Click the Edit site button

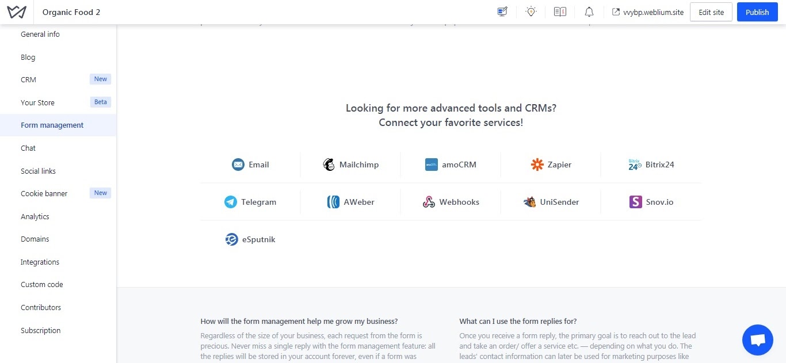(x=711, y=12)
